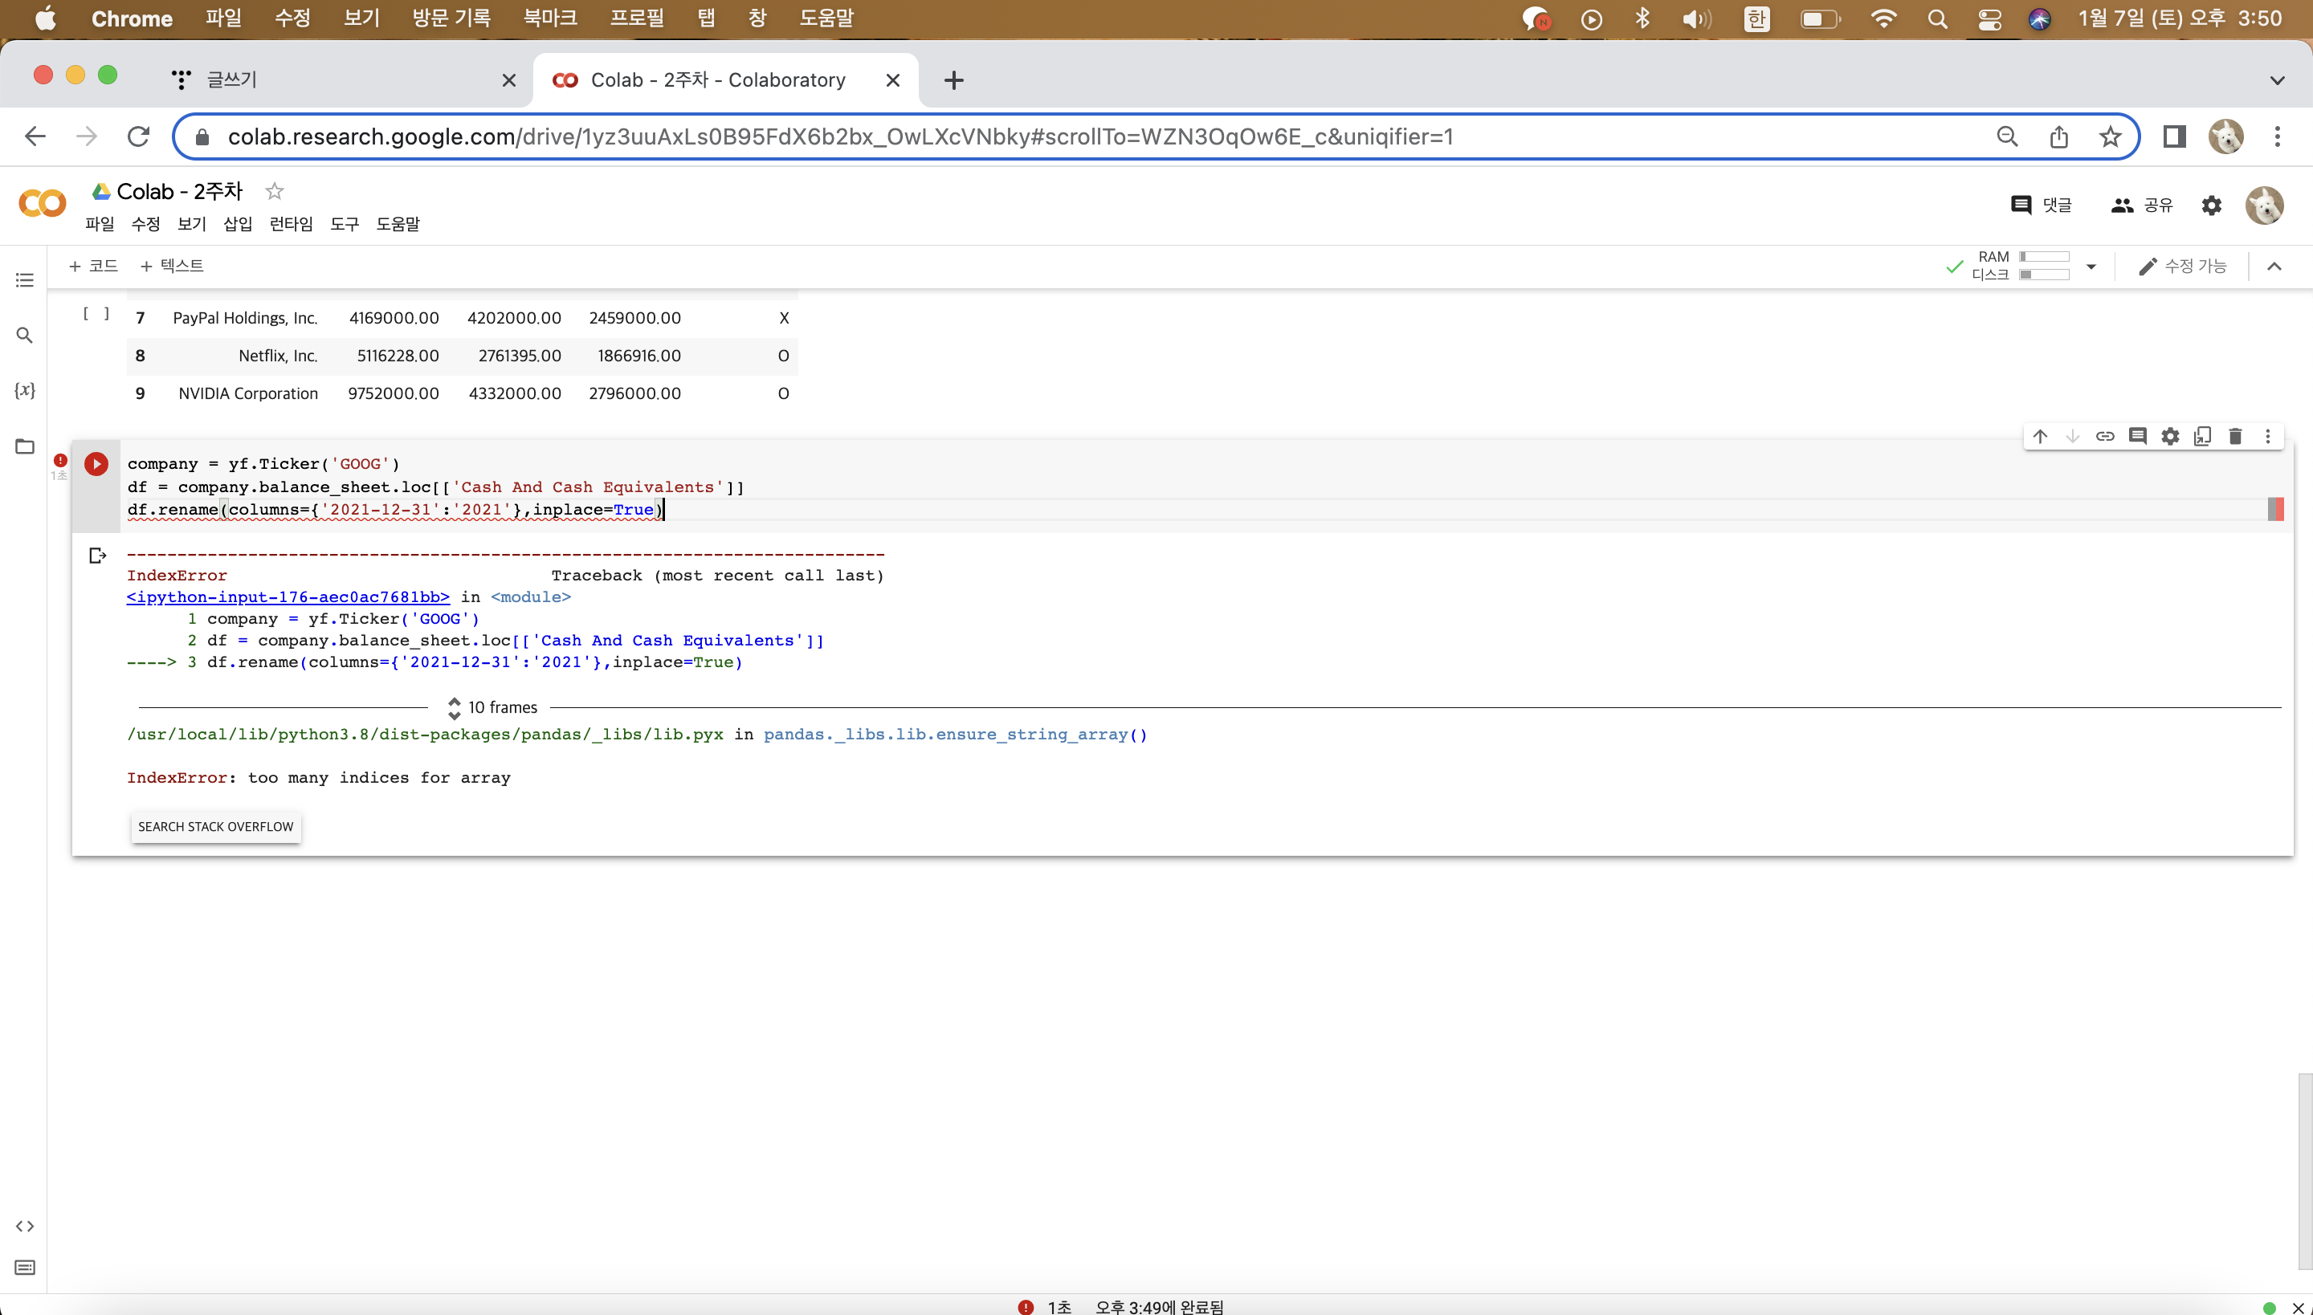Open the 댓글 comments button
The width and height of the screenshot is (2313, 1315).
2041,206
